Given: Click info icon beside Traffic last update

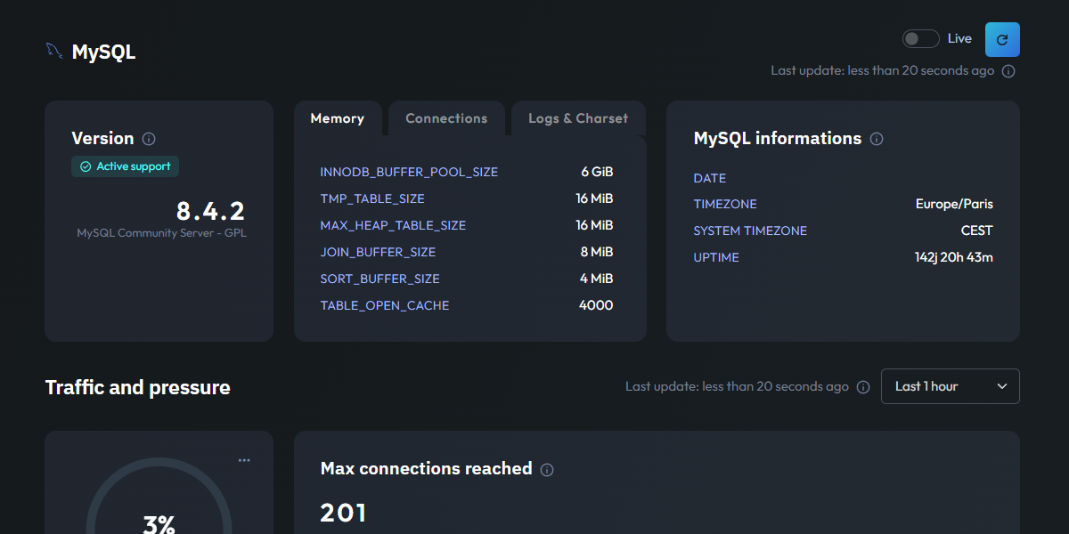Looking at the screenshot, I should point(862,387).
